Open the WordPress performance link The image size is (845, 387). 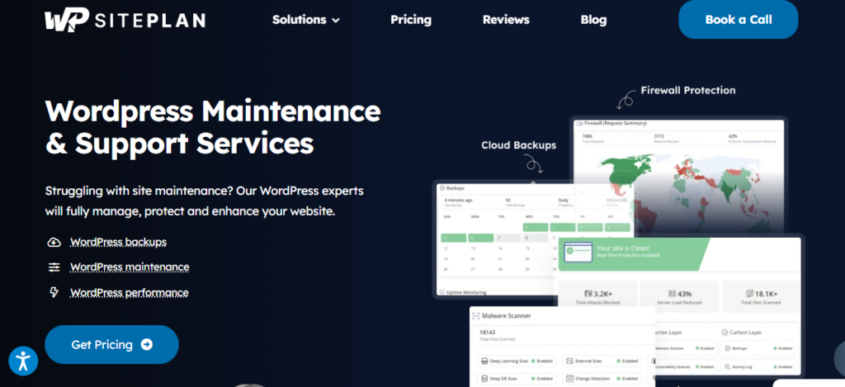click(x=130, y=293)
